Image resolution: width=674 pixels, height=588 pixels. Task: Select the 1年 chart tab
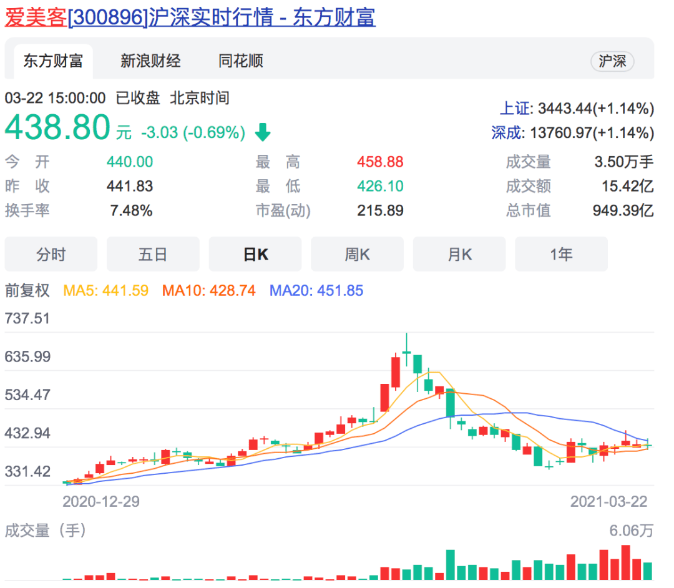[x=562, y=254]
